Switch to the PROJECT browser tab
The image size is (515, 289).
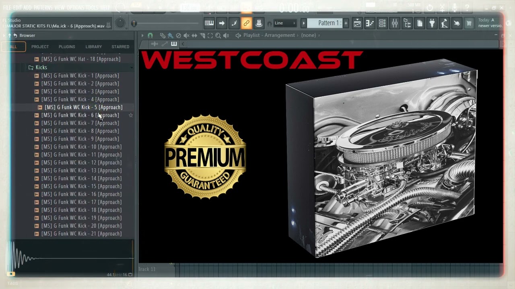click(x=40, y=47)
